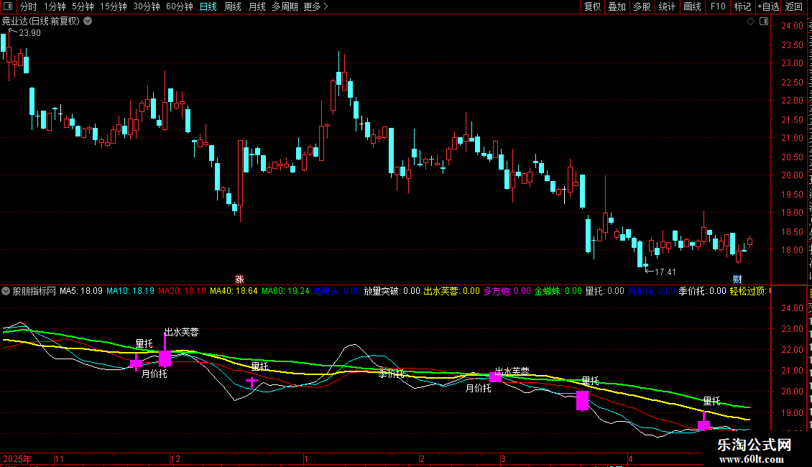The height and width of the screenshot is (467, 812).
Task: Click the MA40: 18.64 value
Action: pos(234,292)
